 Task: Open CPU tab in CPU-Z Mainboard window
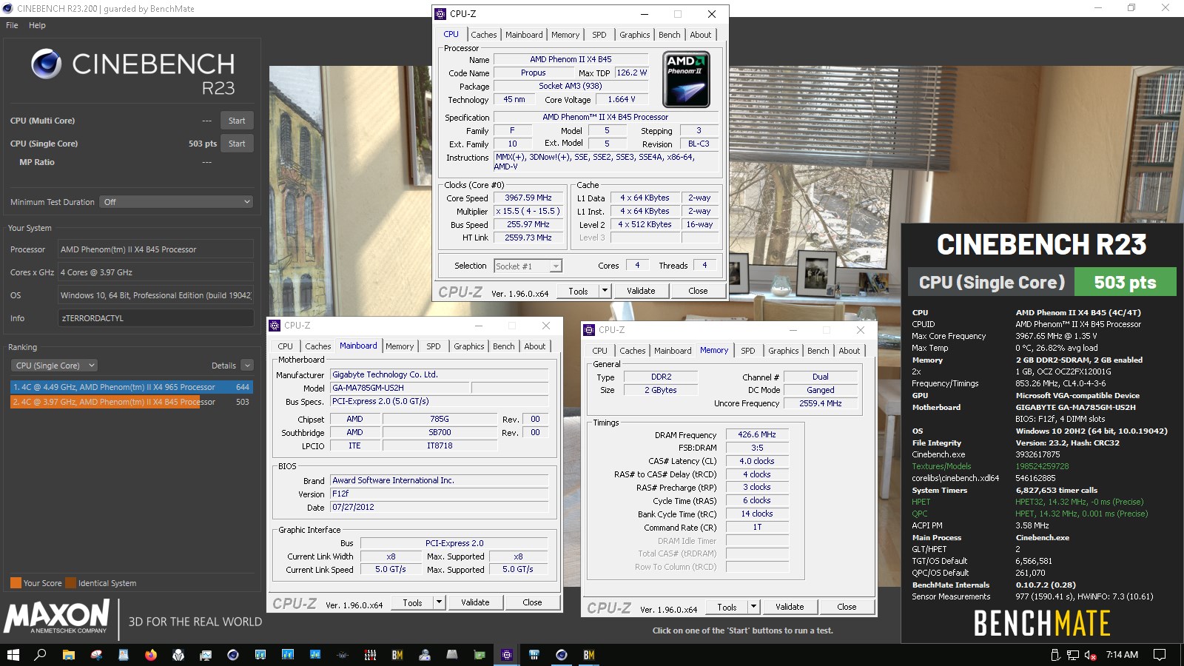286,346
